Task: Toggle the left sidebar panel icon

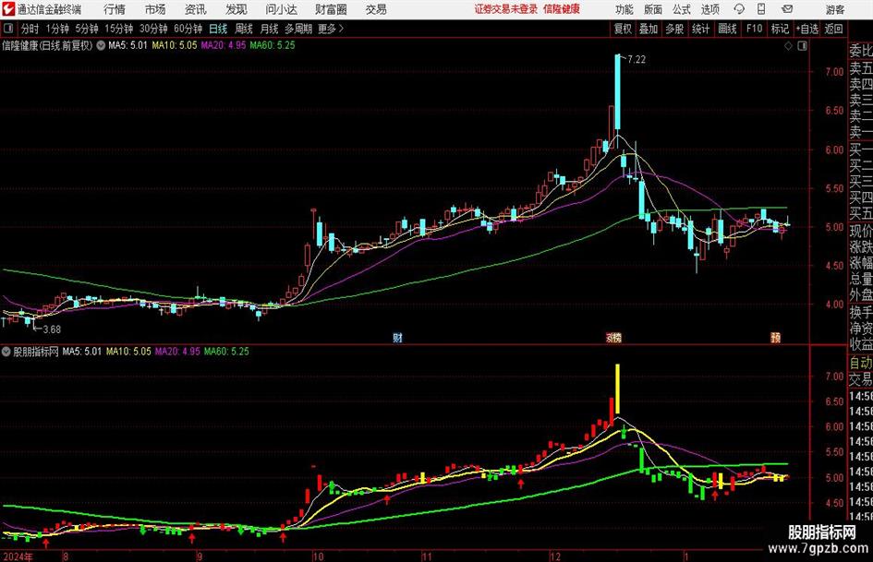Action: [x=7, y=29]
